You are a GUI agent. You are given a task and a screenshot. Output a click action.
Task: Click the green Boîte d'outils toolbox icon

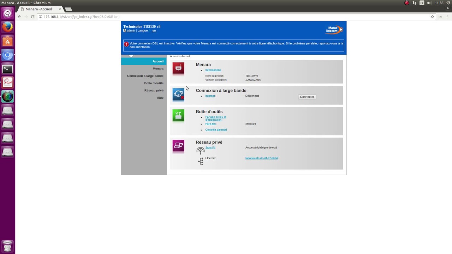(178, 115)
